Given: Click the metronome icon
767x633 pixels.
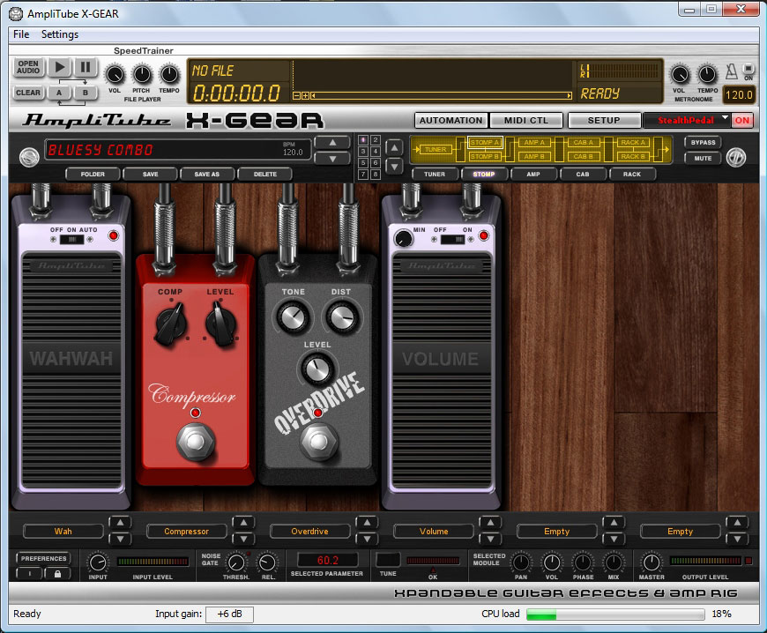Looking at the screenshot, I should click(731, 71).
